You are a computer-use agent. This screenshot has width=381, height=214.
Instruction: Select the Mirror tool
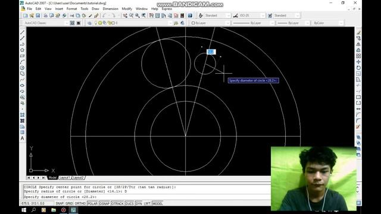coord(358,44)
